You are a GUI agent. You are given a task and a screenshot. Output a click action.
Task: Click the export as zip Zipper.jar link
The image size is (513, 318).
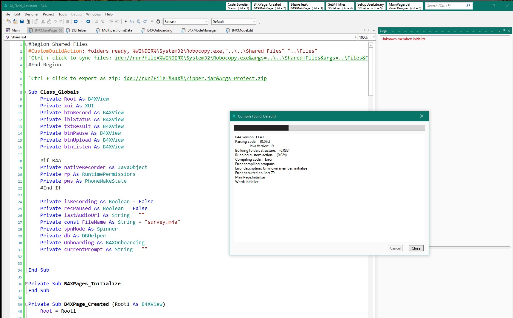[x=195, y=79]
